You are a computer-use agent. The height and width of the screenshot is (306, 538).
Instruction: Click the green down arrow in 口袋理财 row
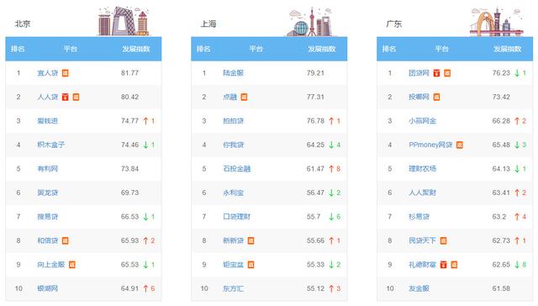coord(331,217)
